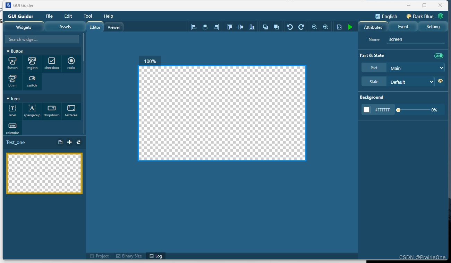This screenshot has height=263, width=451.
Task: Add the calendar widget
Action: click(x=12, y=128)
